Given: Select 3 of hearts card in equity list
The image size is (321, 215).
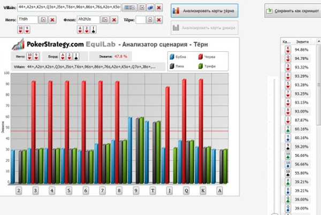Looking at the screenshot, I should [x=288, y=67].
